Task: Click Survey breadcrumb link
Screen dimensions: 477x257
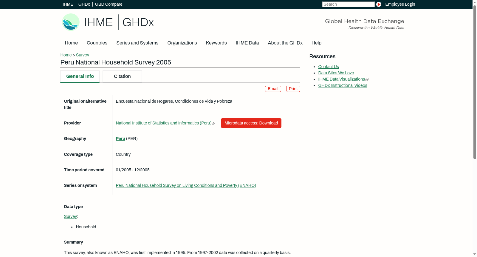Action: (x=83, y=55)
